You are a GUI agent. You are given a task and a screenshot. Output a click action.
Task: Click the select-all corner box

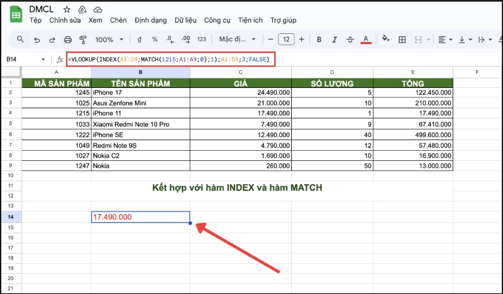11,72
